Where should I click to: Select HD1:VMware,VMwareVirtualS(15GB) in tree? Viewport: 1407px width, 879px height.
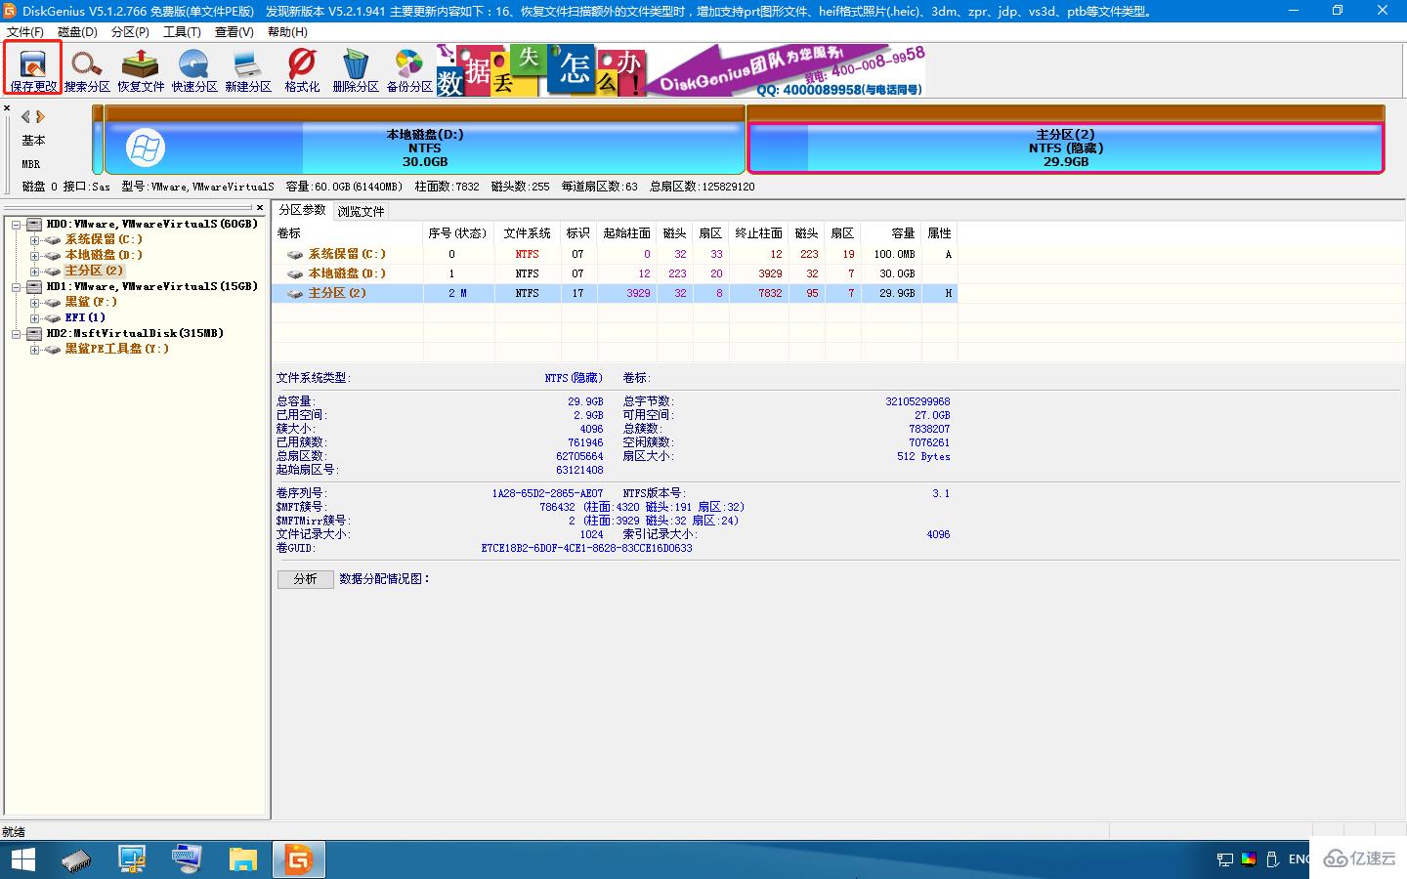coord(151,286)
